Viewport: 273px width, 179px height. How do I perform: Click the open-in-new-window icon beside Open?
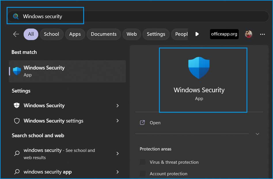point(142,123)
